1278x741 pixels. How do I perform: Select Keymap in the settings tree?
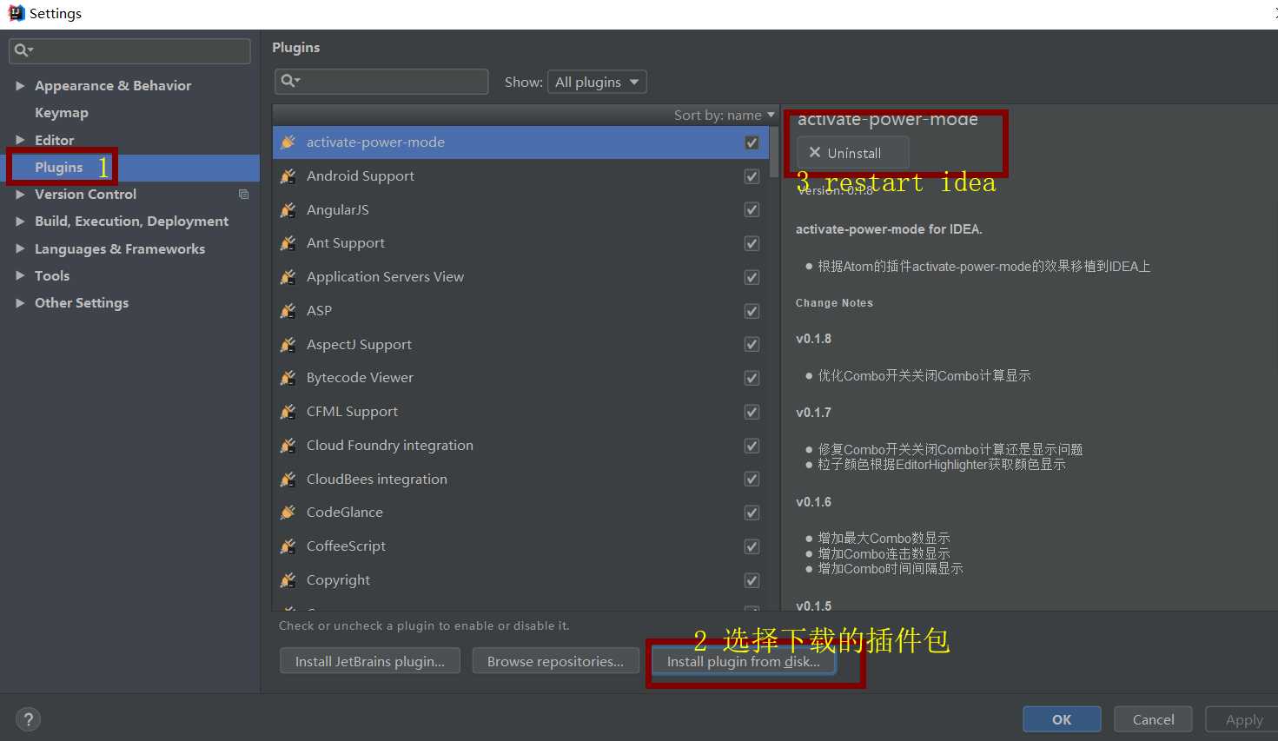point(62,113)
